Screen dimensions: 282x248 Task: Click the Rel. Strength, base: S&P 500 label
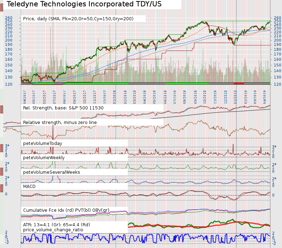click(x=63, y=108)
